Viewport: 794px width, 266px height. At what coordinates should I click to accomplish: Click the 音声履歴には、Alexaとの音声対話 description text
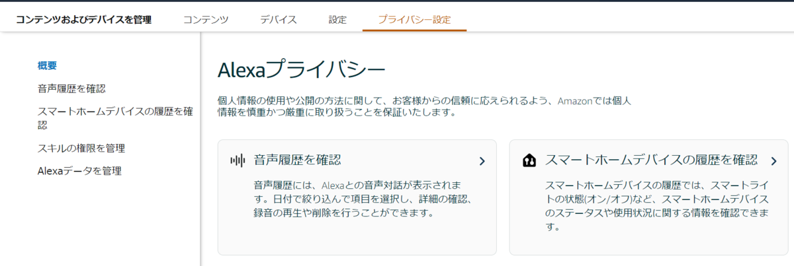click(363, 198)
